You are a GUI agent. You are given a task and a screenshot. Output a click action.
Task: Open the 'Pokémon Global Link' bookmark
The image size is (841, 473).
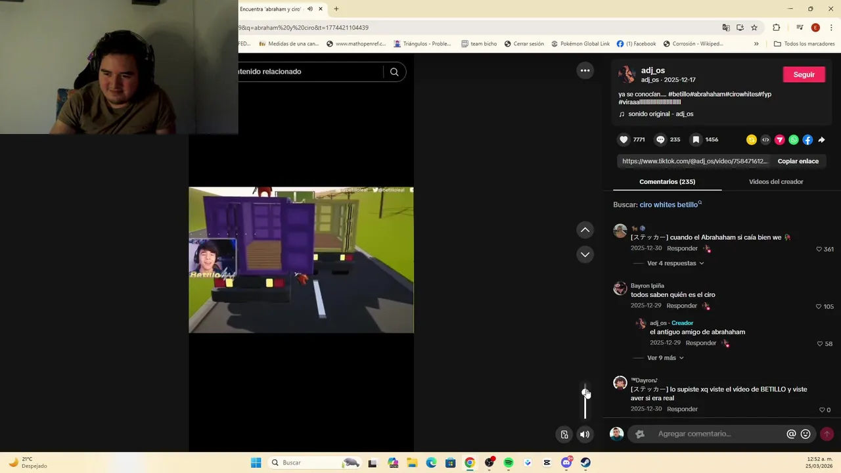pos(580,44)
